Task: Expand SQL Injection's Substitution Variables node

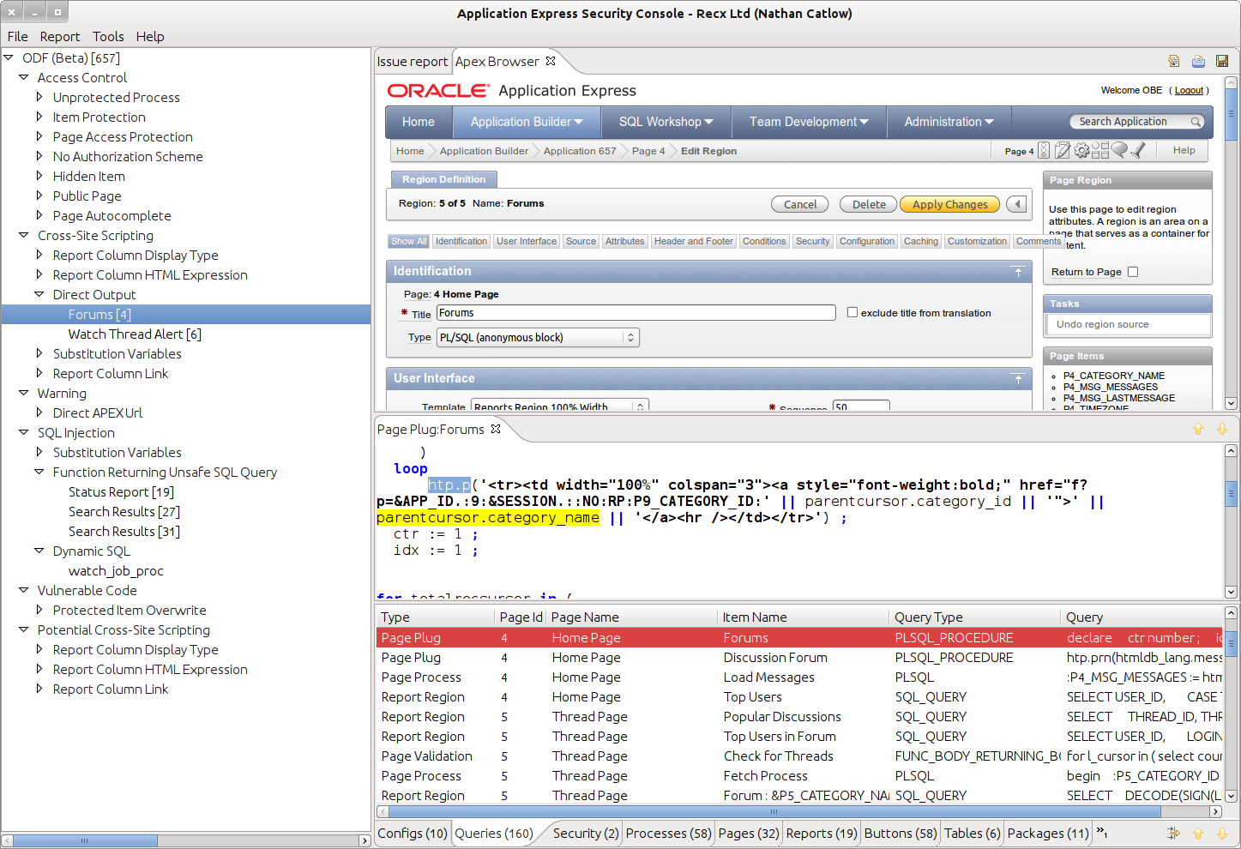Action: pyautogui.click(x=39, y=452)
